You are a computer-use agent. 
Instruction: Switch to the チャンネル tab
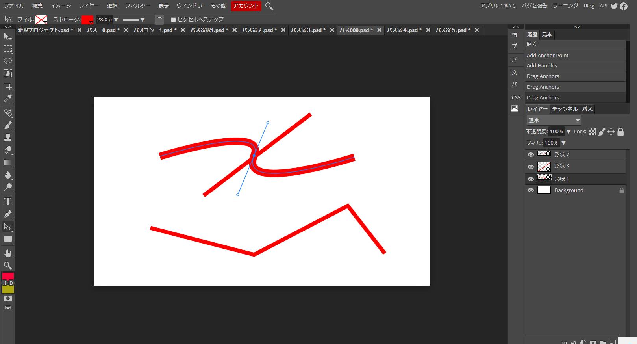coord(565,109)
